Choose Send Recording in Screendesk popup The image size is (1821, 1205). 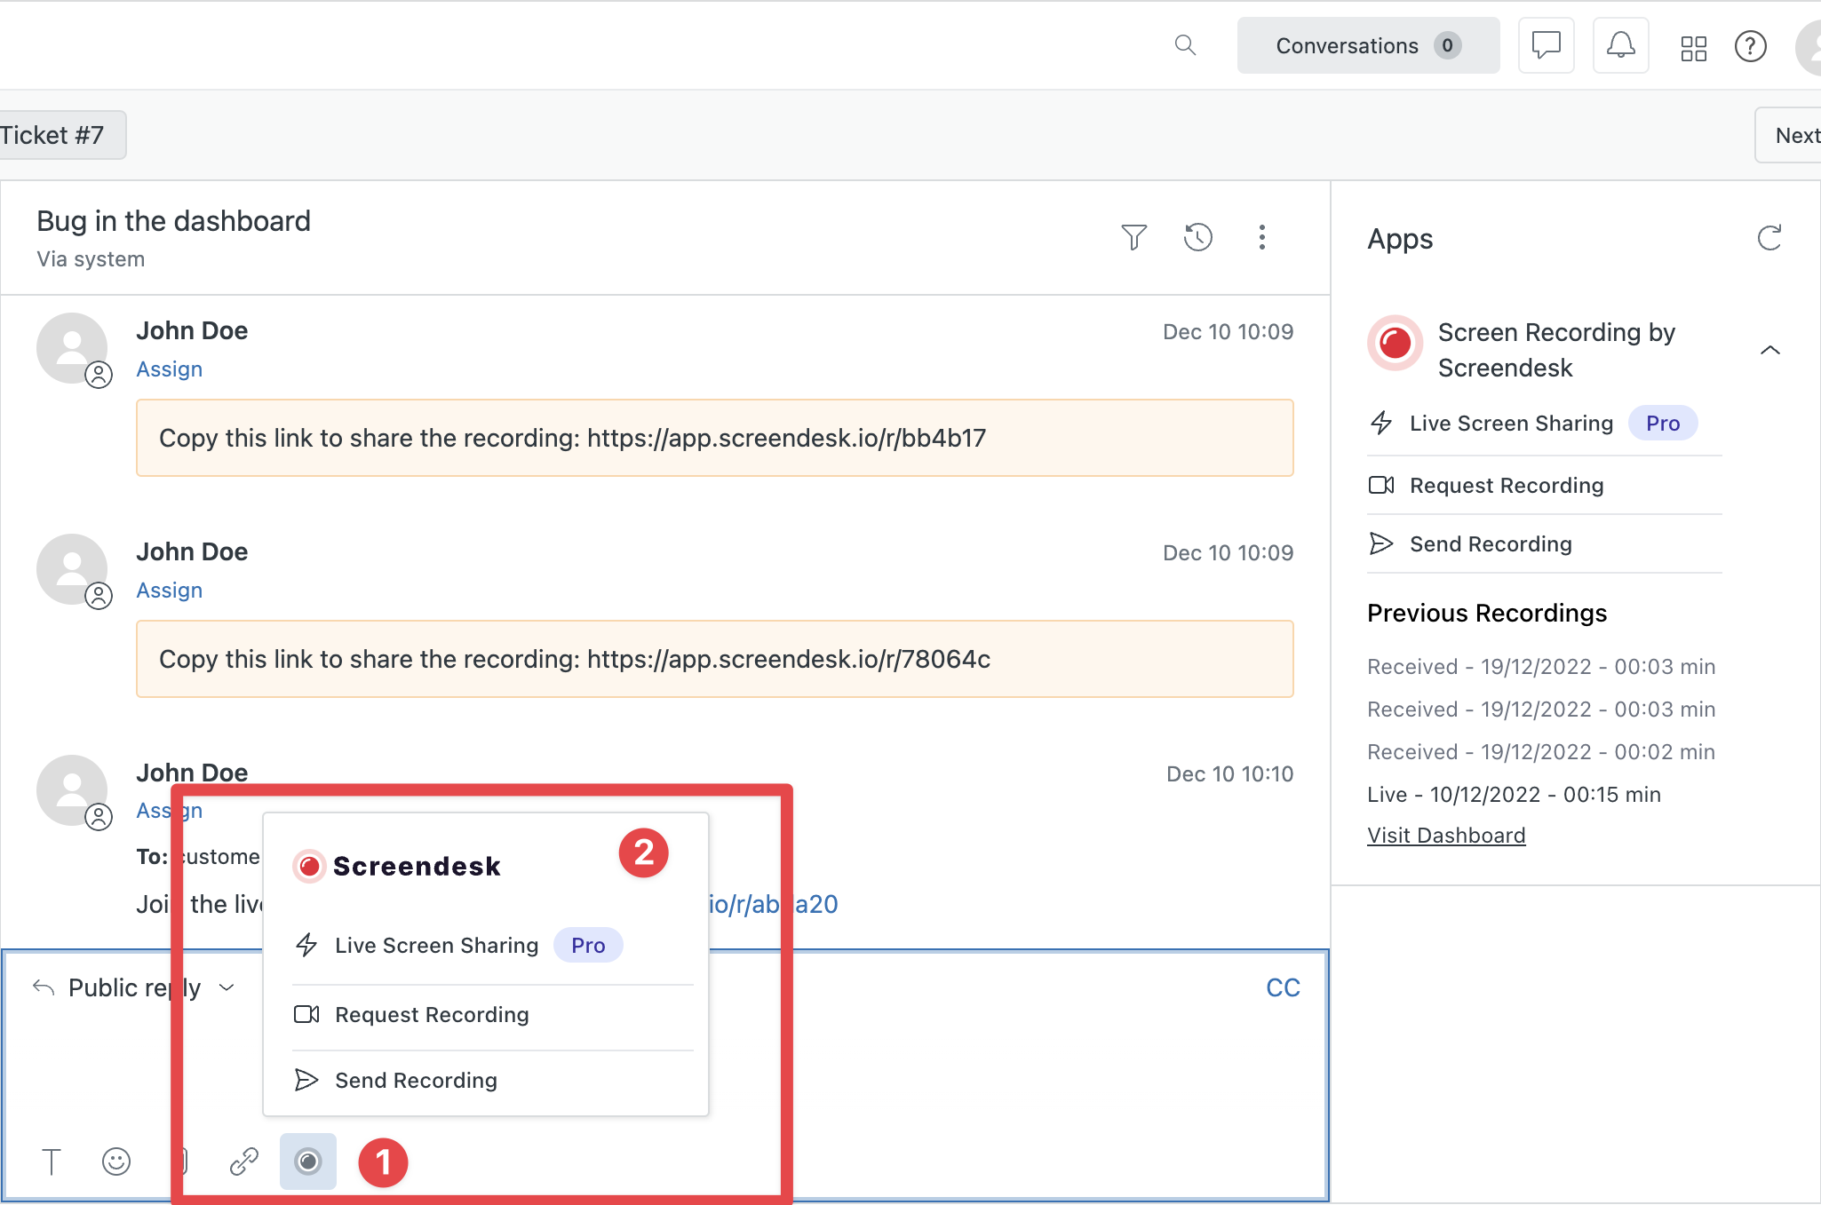(416, 1081)
